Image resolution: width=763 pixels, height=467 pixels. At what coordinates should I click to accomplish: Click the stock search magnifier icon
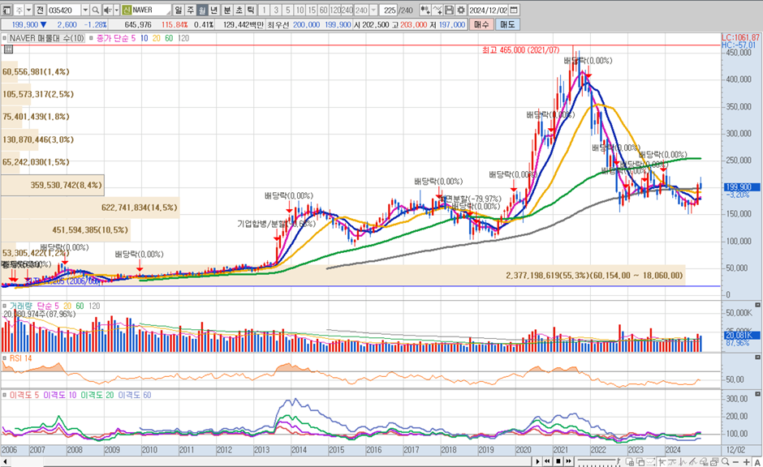click(x=95, y=10)
